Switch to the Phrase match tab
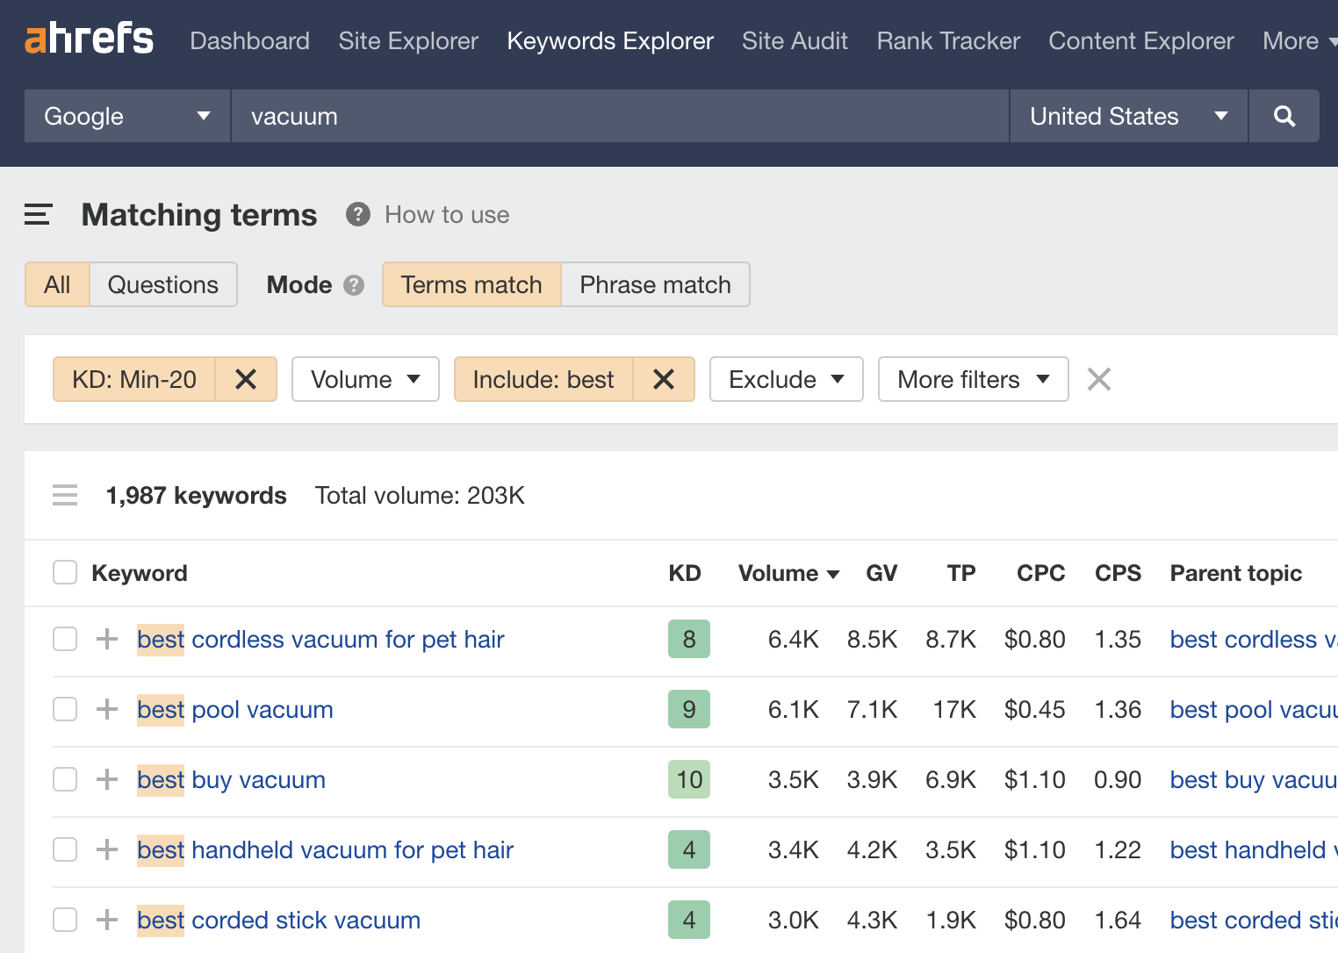This screenshot has width=1338, height=953. point(654,284)
